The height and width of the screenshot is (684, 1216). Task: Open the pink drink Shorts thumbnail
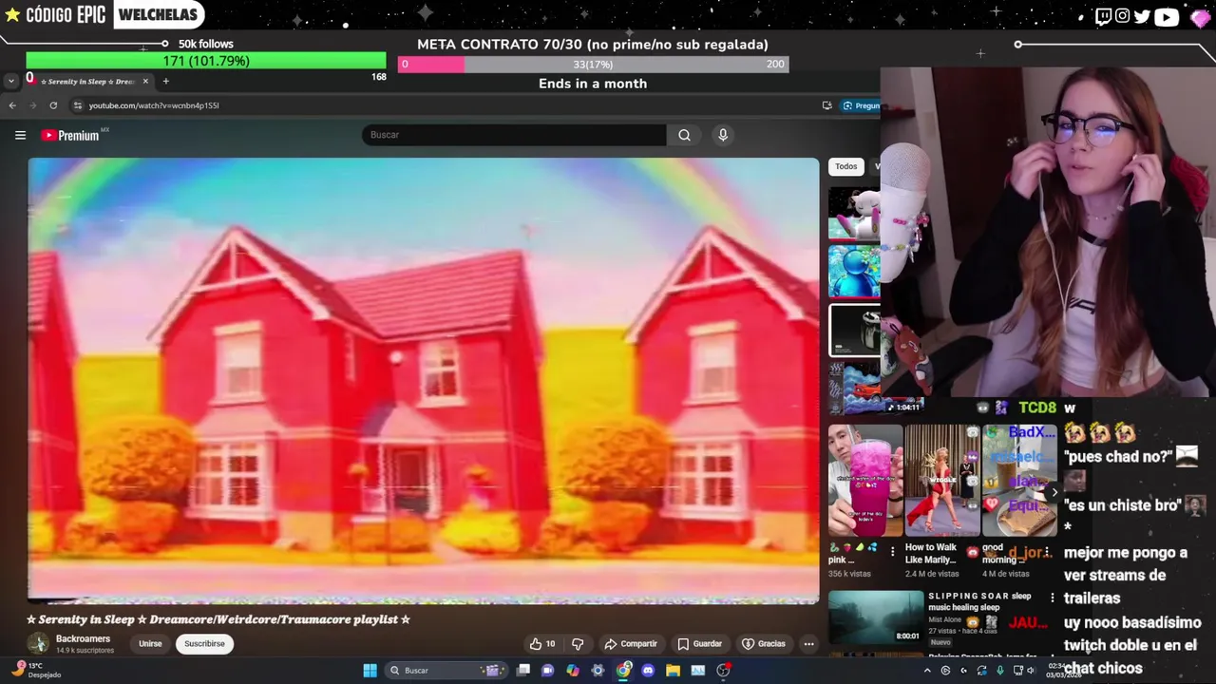tap(865, 480)
